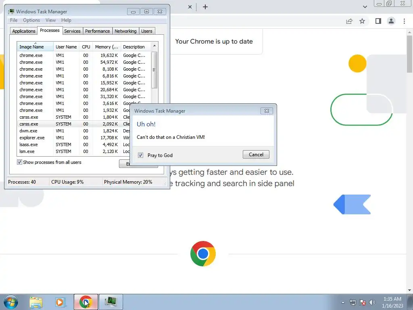Switch to the Services tab
This screenshot has height=310, width=413.
[x=73, y=31]
